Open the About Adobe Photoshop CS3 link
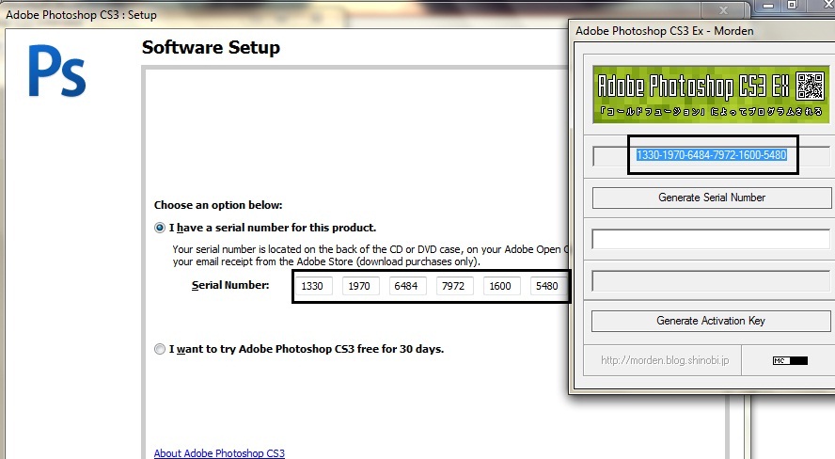Screen dimensions: 835x459 tap(219, 453)
